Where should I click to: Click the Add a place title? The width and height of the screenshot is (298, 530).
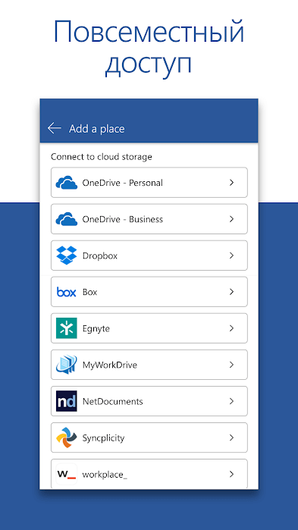(97, 129)
